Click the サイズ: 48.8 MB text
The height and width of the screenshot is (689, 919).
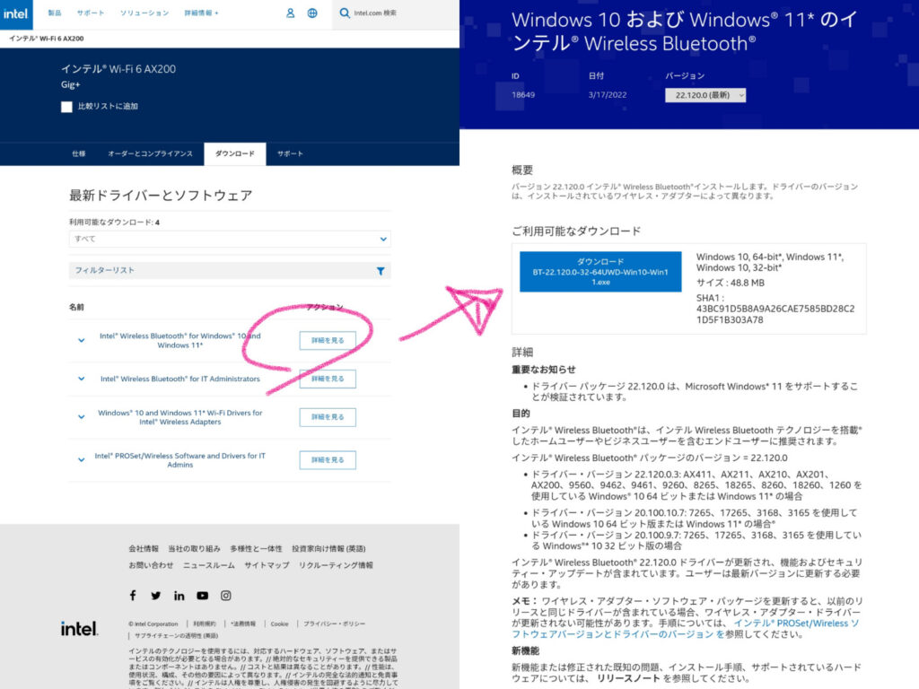click(x=731, y=283)
